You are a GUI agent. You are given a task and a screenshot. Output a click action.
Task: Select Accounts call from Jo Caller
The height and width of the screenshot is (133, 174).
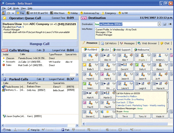point(40,62)
